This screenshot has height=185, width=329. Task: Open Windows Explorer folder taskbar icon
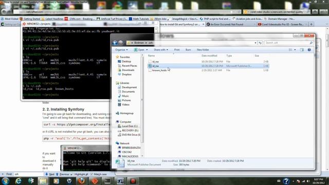pos(43,181)
